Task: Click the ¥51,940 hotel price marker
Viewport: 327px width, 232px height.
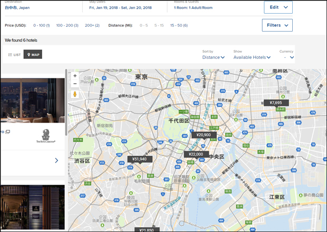Action: click(140, 159)
